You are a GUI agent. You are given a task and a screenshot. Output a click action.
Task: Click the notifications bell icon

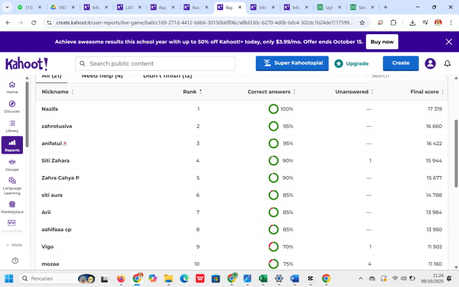447,64
